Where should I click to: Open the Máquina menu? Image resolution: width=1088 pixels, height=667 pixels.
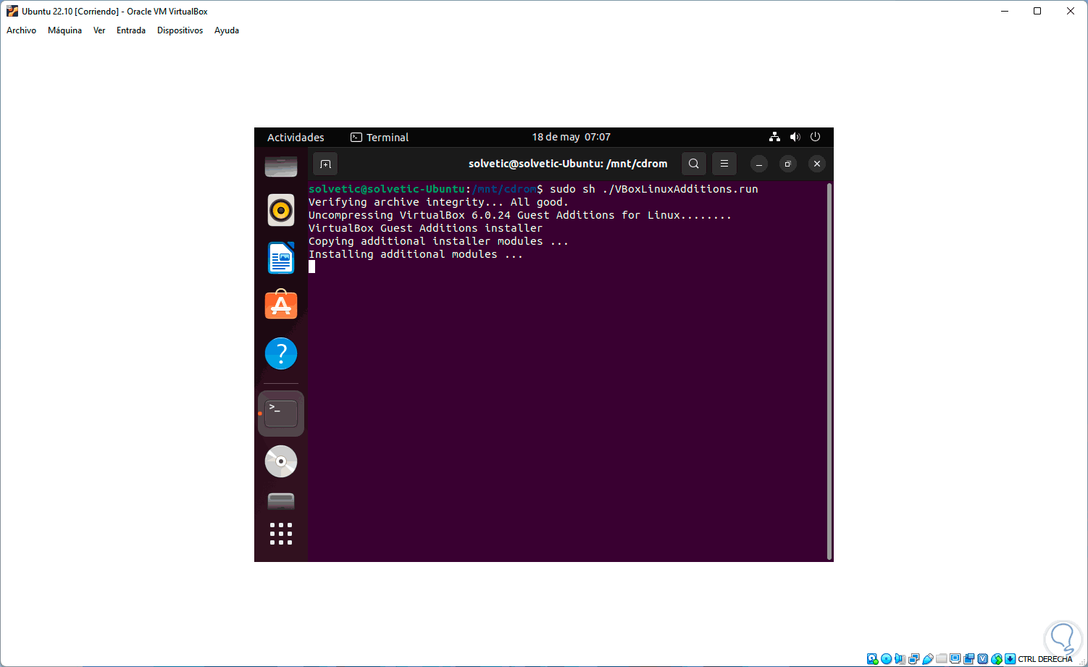pos(64,30)
